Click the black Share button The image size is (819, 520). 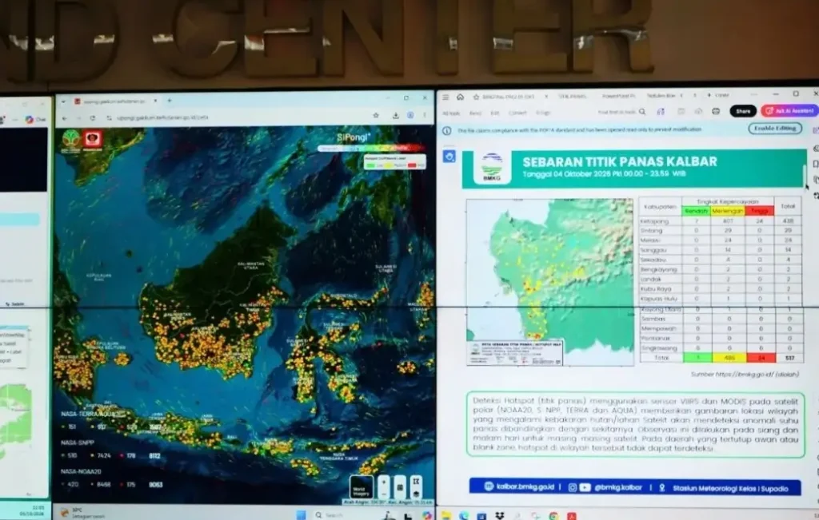[x=743, y=111]
